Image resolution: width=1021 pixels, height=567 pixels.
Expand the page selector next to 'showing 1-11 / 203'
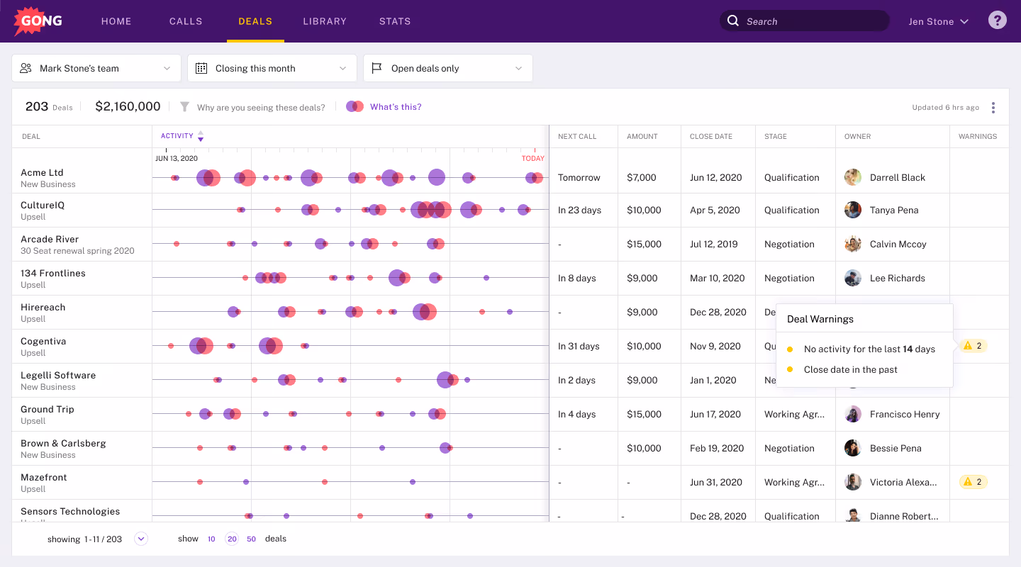click(x=140, y=539)
